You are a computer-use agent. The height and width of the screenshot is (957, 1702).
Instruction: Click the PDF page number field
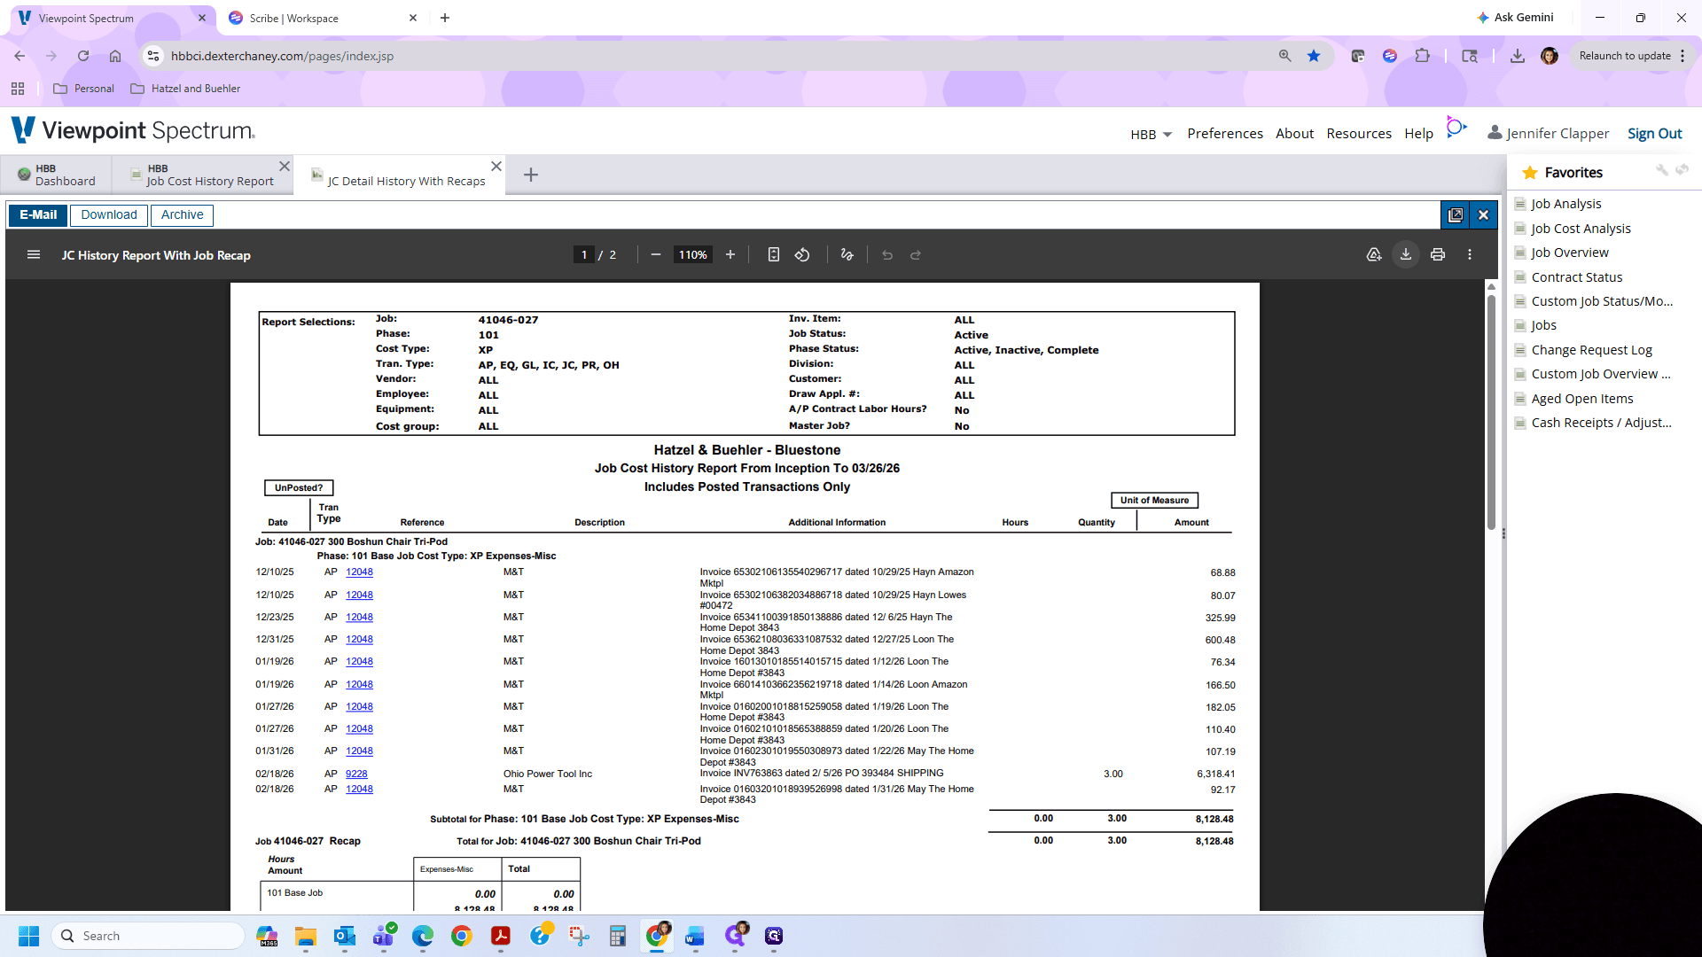(583, 255)
